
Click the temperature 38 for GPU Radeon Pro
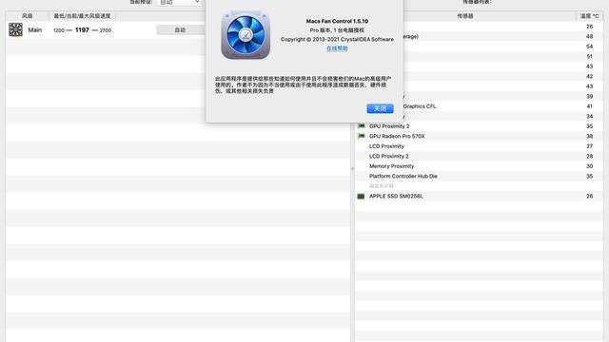tap(589, 136)
